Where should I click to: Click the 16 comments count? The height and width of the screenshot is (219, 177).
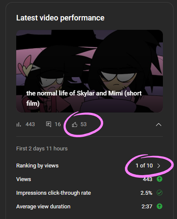click(58, 124)
